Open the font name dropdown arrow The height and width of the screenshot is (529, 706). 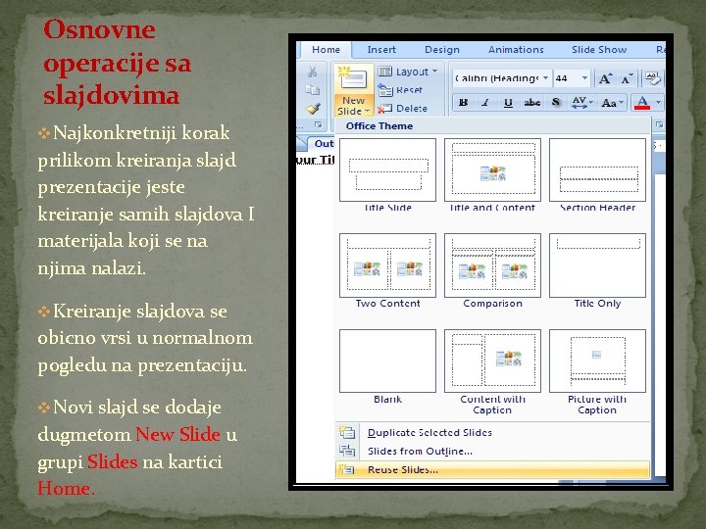click(545, 78)
